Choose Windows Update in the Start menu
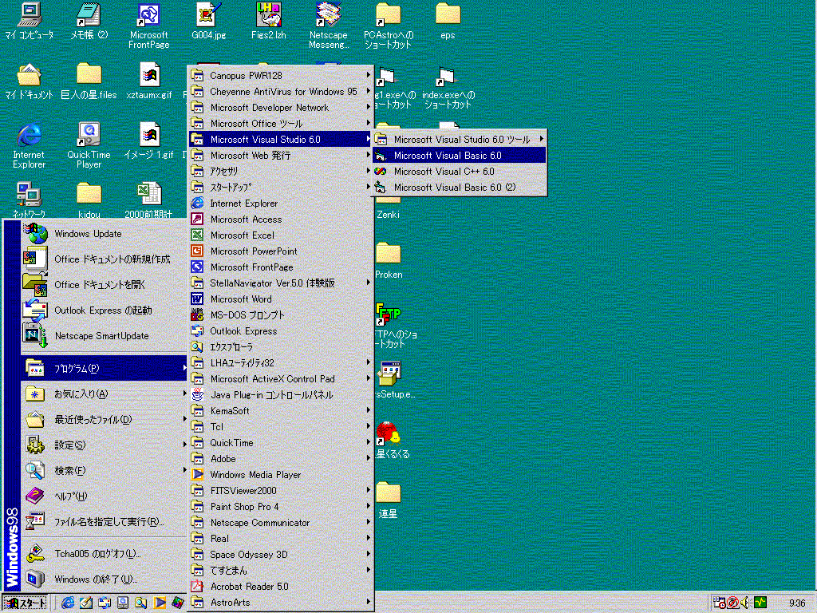 pyautogui.click(x=104, y=234)
